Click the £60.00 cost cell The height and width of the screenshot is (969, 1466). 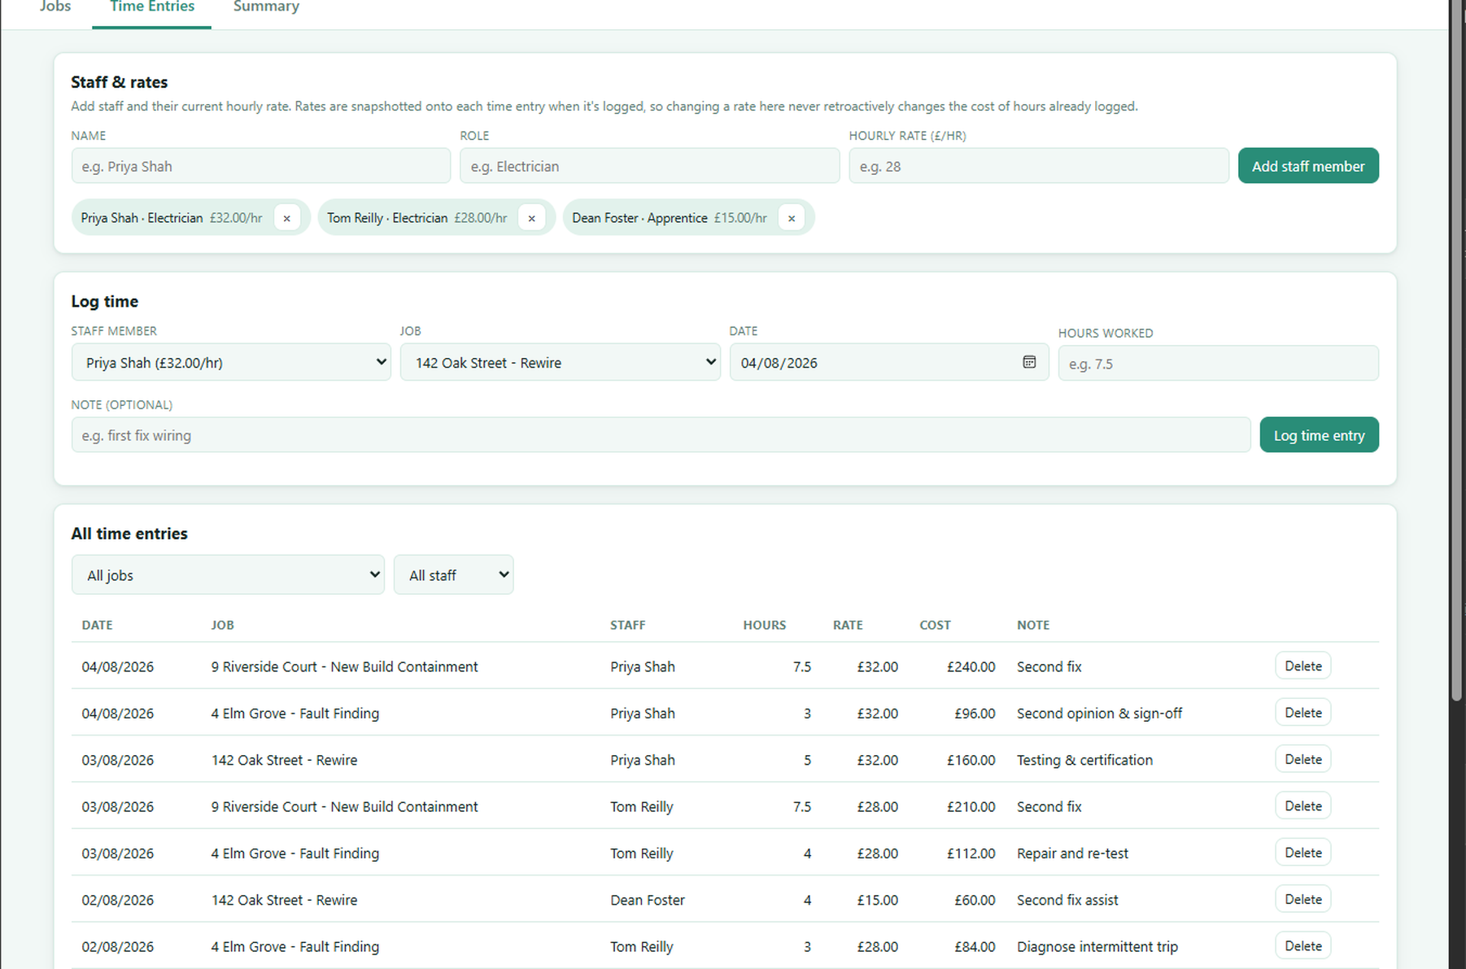click(x=975, y=900)
